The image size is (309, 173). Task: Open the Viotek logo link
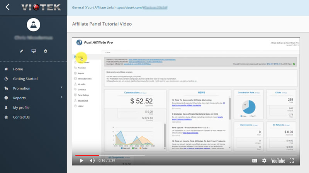41,7
